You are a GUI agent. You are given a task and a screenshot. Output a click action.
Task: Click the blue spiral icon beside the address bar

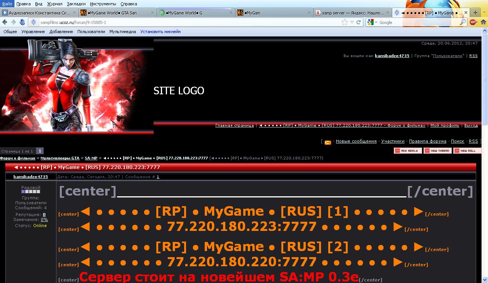22,22
